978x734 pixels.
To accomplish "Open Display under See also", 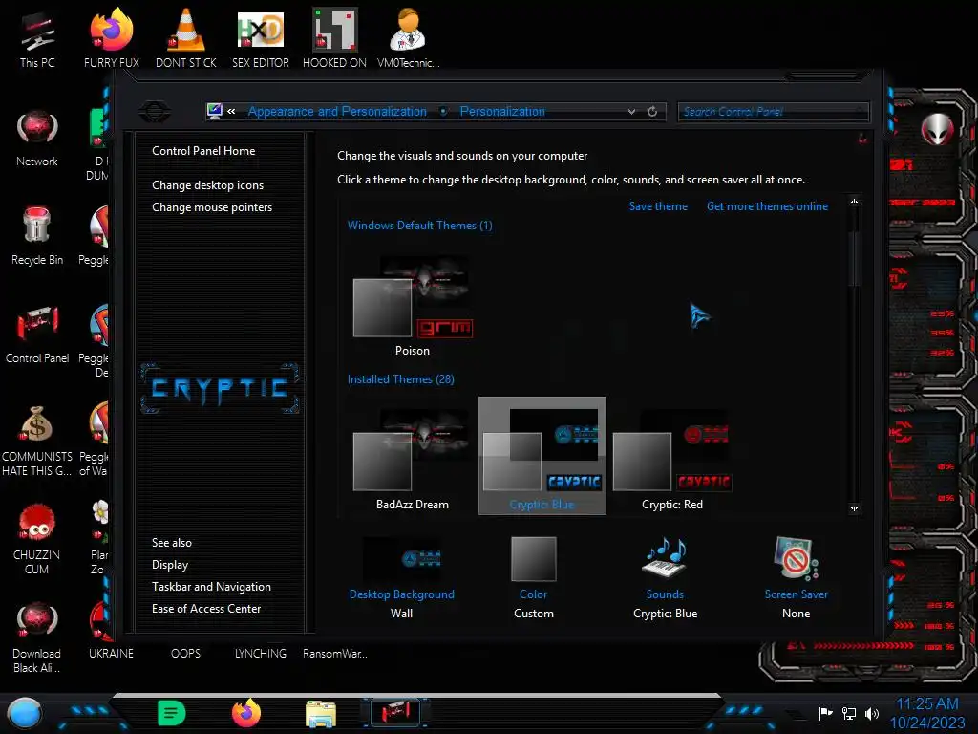I will (x=170, y=565).
